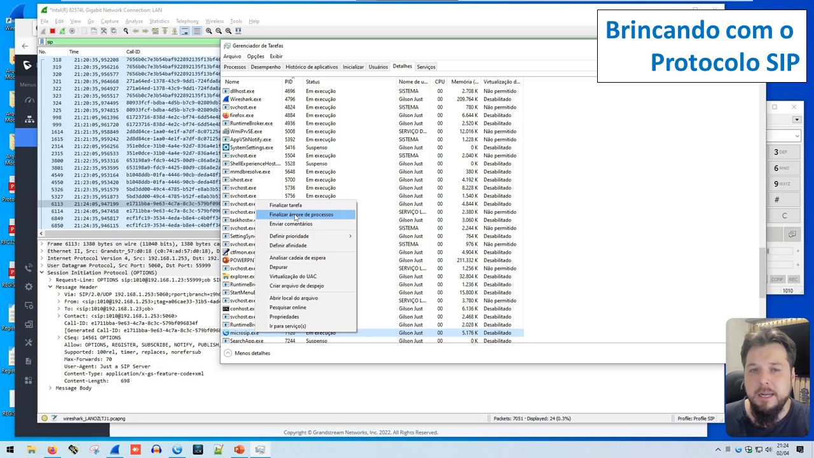Choose Definir afinidade in context menu

tap(287, 246)
